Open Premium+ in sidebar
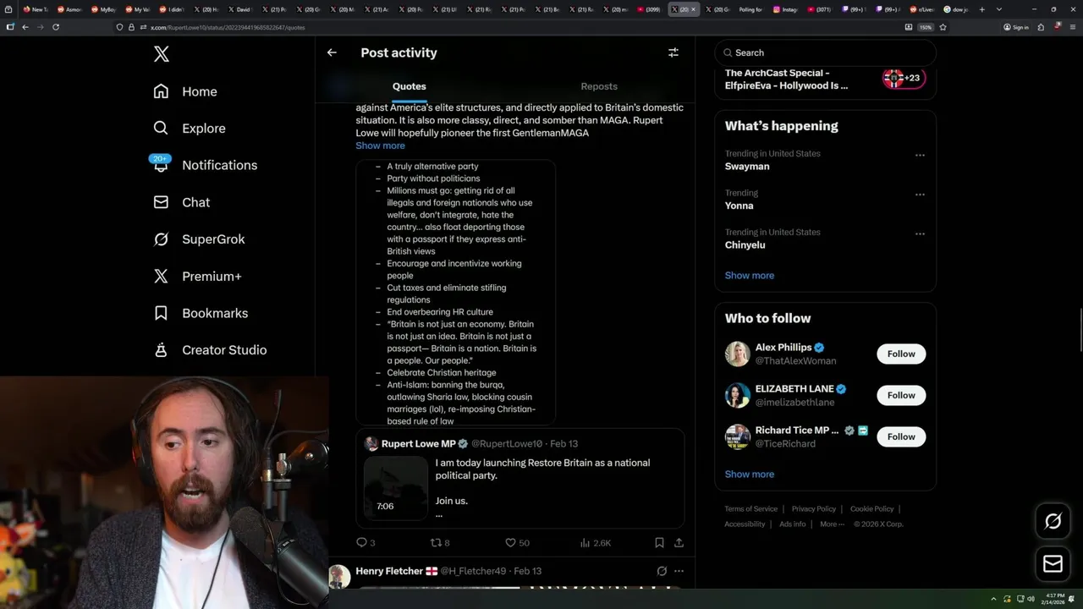The image size is (1083, 609). pyautogui.click(x=197, y=276)
